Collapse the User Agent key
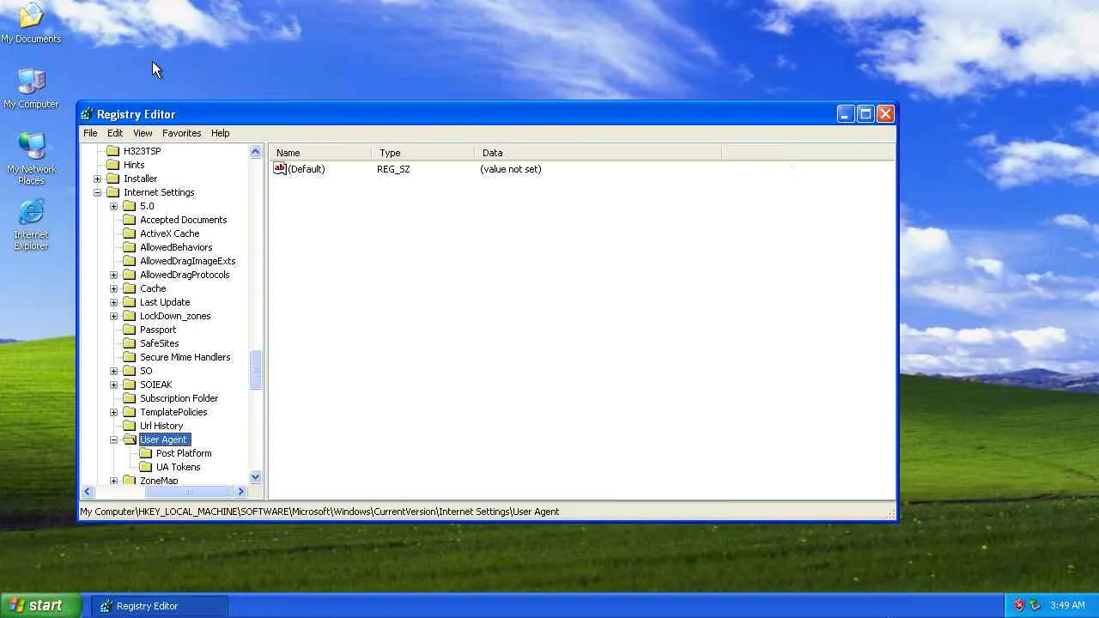The width and height of the screenshot is (1099, 618). [x=114, y=439]
